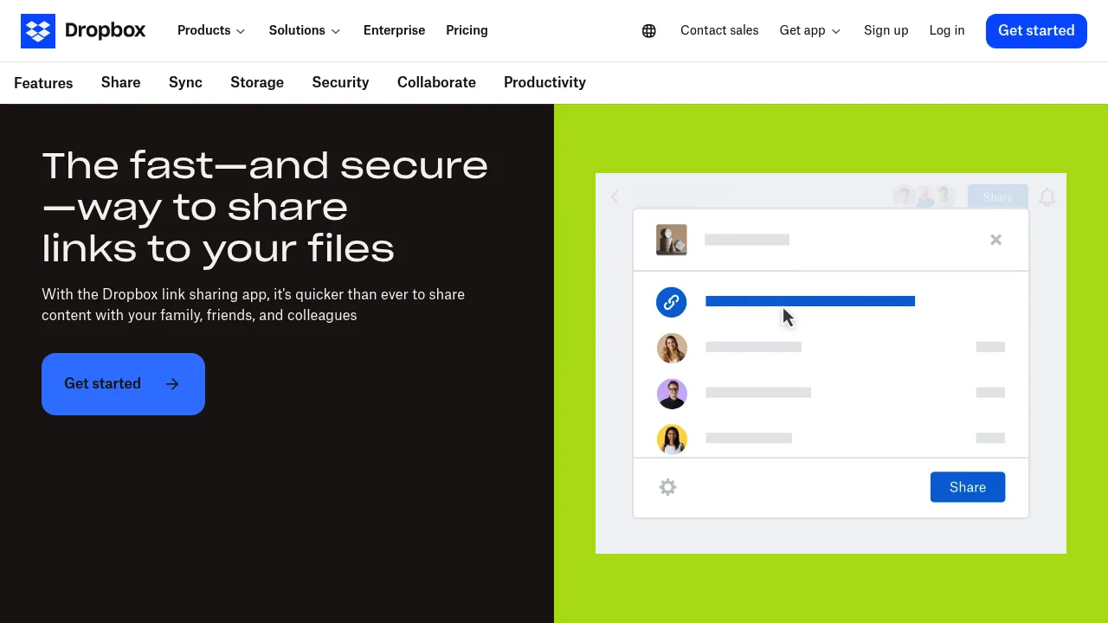The height and width of the screenshot is (623, 1108).
Task: Expand the Get app dropdown
Action: (810, 30)
